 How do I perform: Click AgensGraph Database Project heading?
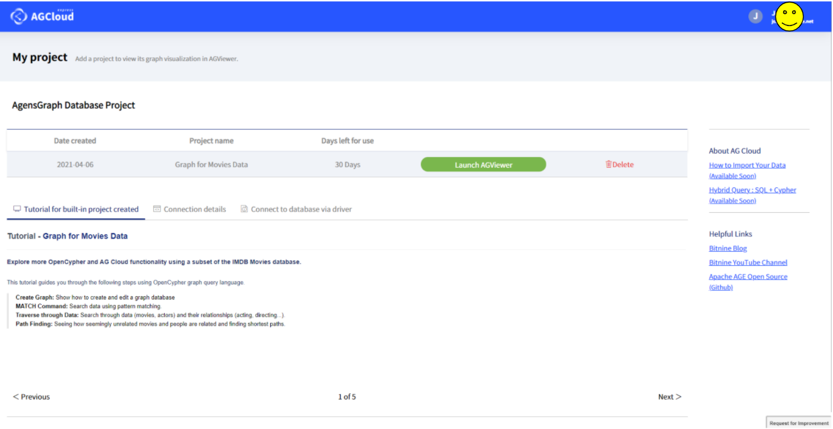[x=73, y=105]
